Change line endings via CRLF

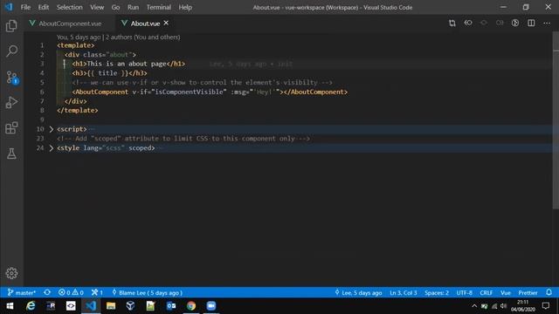(x=486, y=293)
